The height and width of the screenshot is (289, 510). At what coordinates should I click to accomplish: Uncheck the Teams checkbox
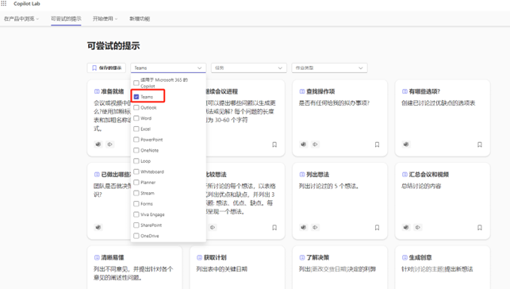[x=136, y=97]
